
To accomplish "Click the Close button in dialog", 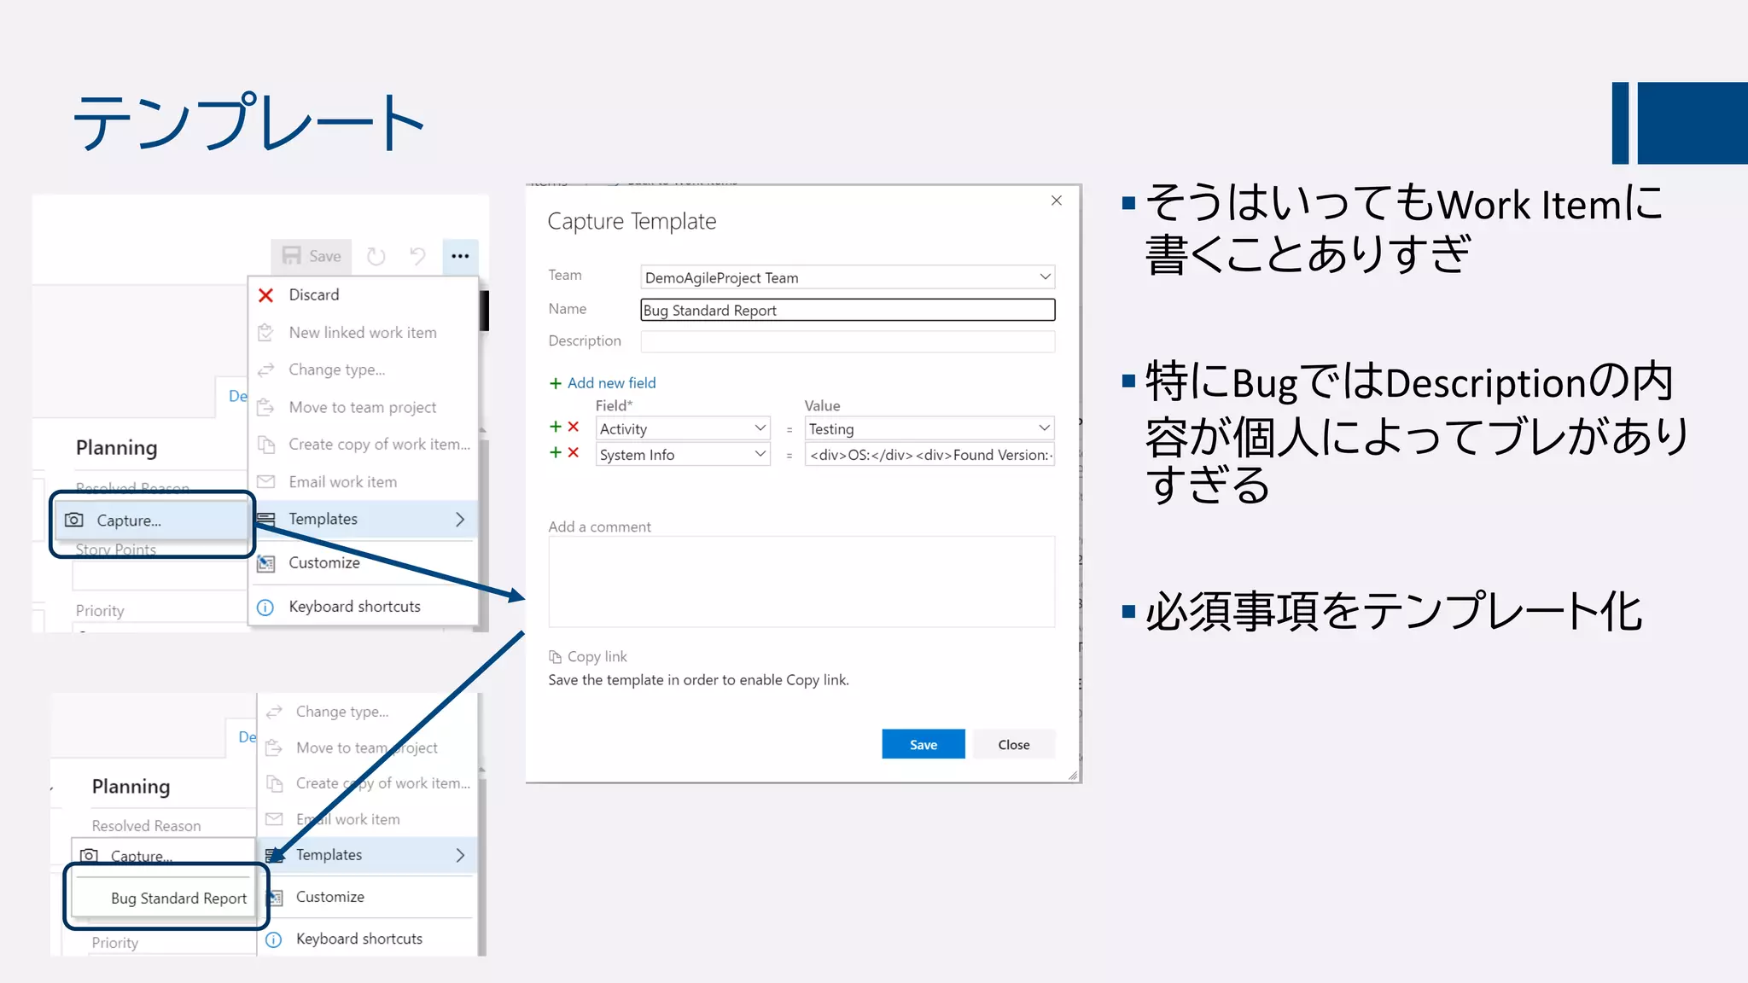I will tap(1014, 744).
